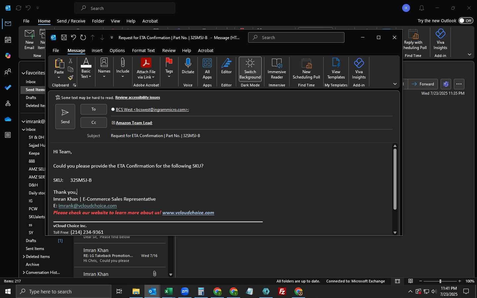Click the Subject field text
The image size is (477, 298).
click(155, 136)
